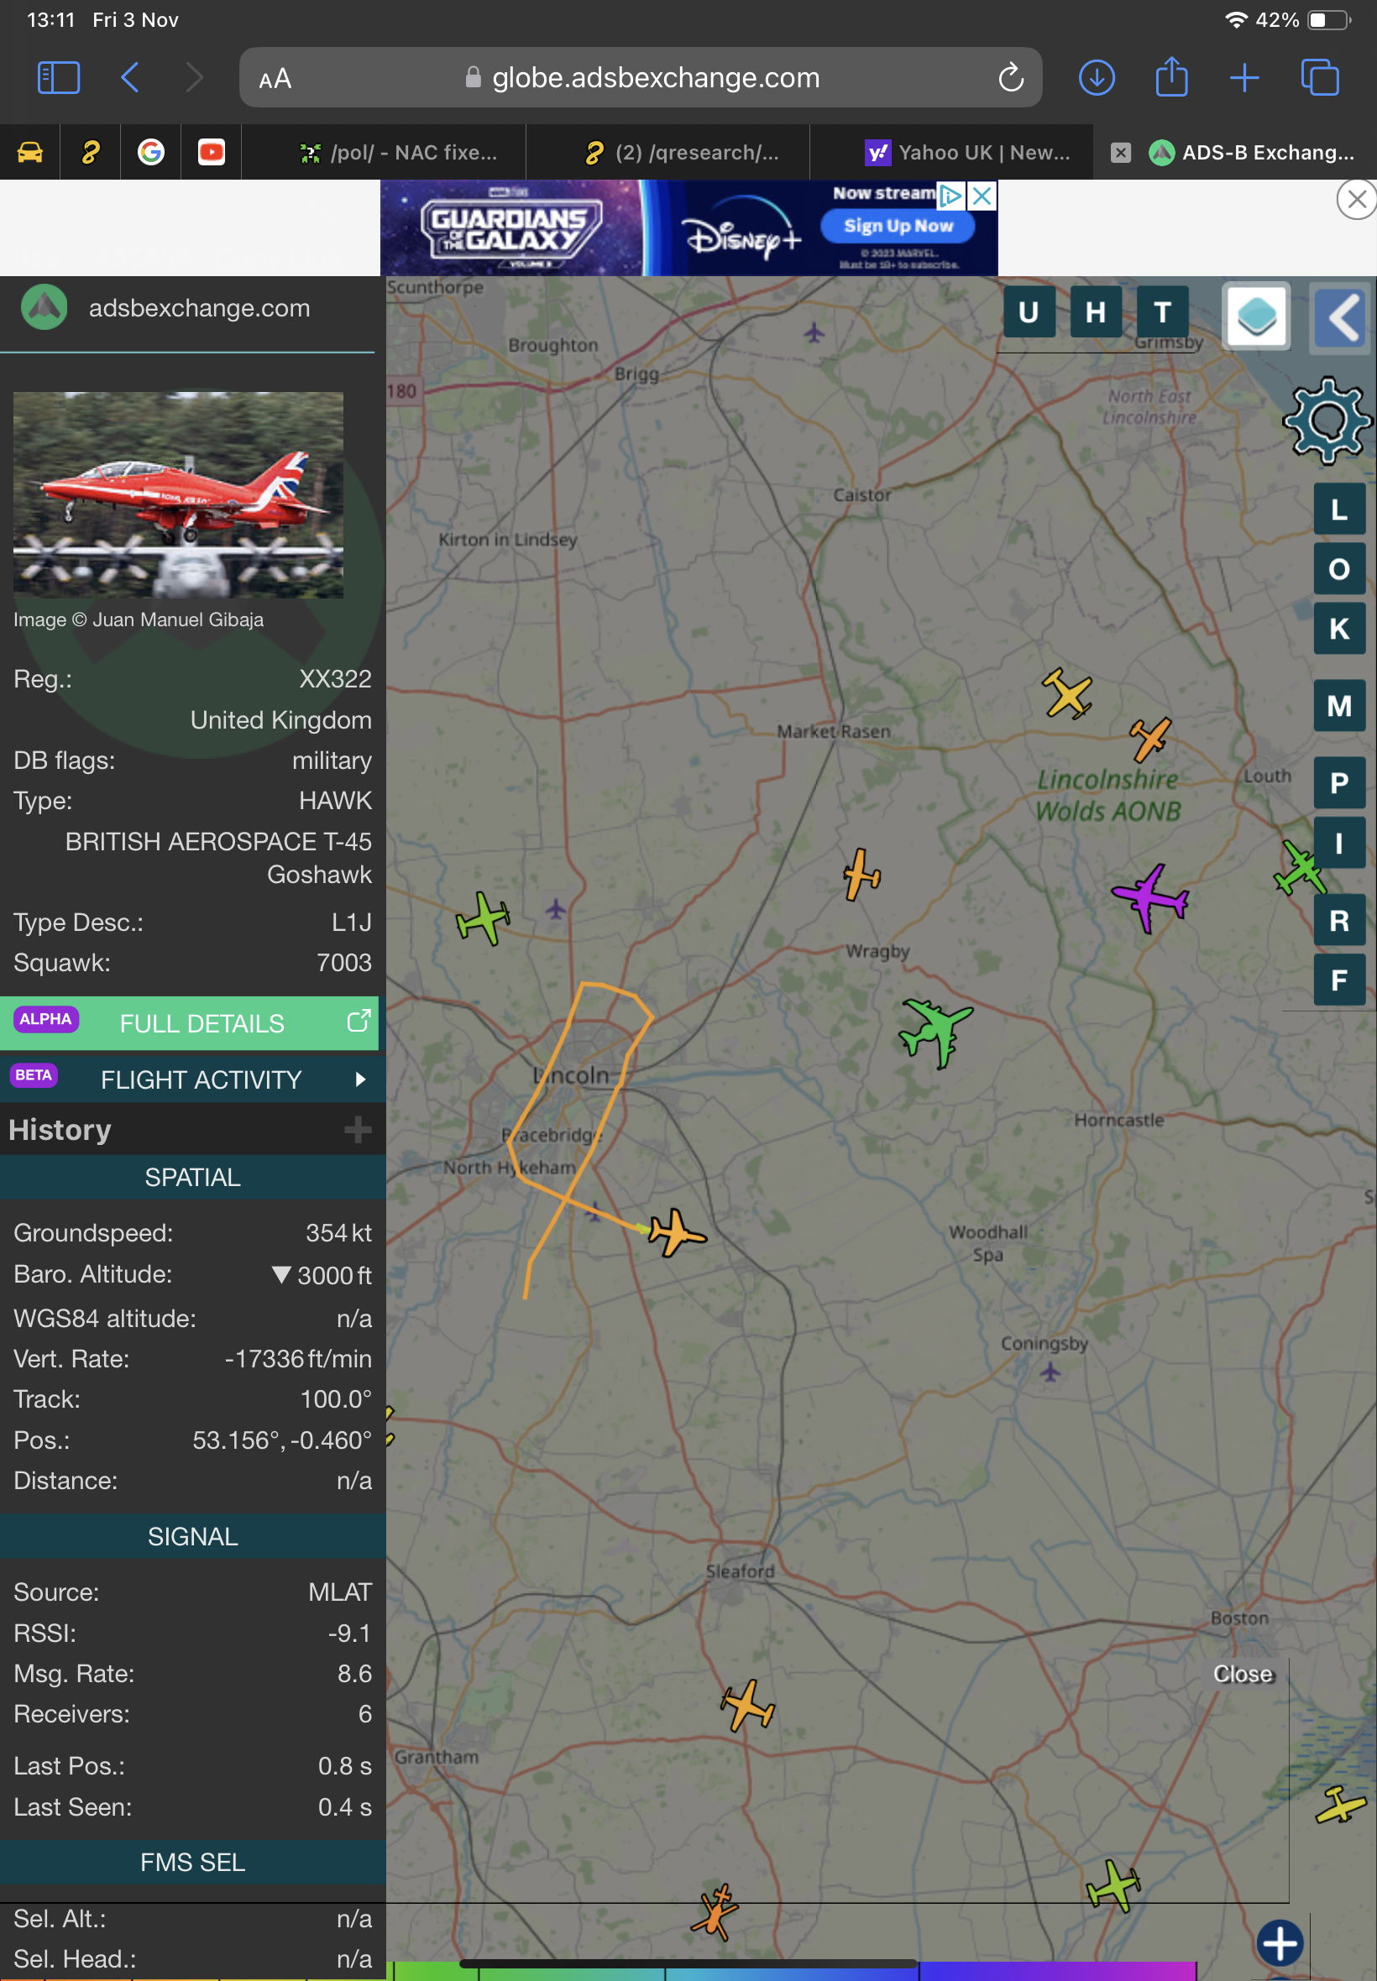Toggle the Safari sidebar panel

tap(59, 77)
